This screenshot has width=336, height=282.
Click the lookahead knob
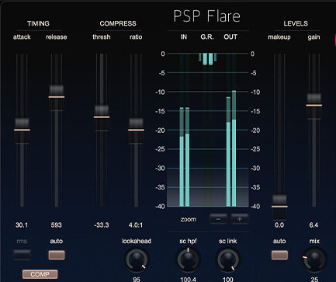click(137, 259)
